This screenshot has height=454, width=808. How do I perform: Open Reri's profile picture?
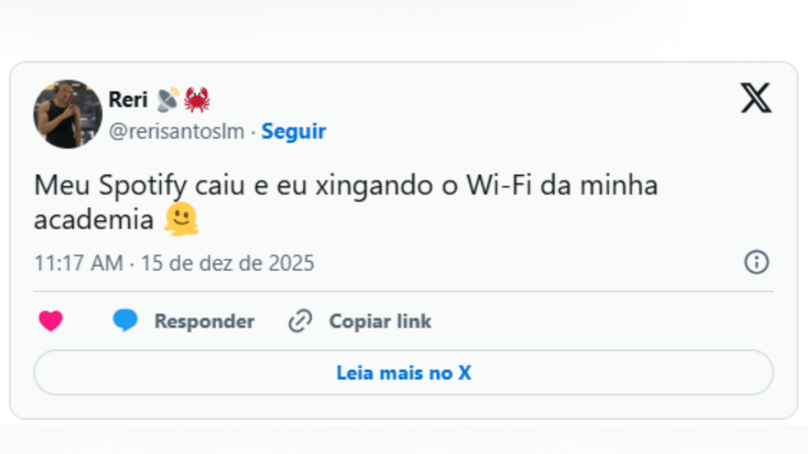[x=68, y=113]
